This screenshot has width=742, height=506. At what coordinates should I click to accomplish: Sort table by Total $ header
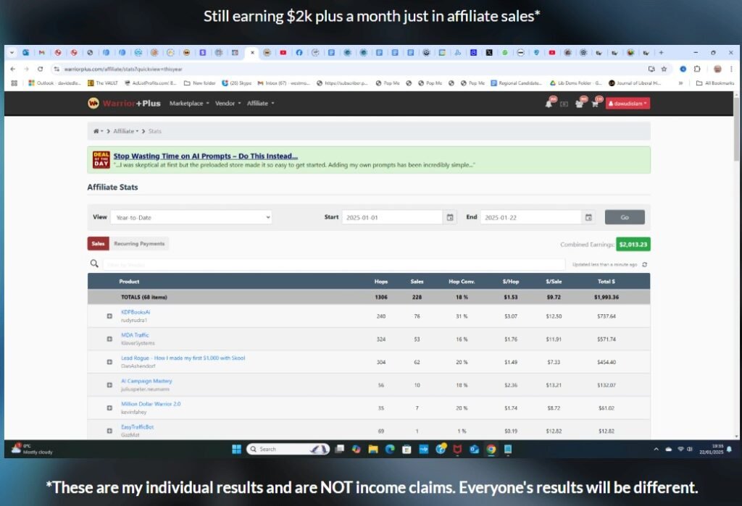[606, 282]
